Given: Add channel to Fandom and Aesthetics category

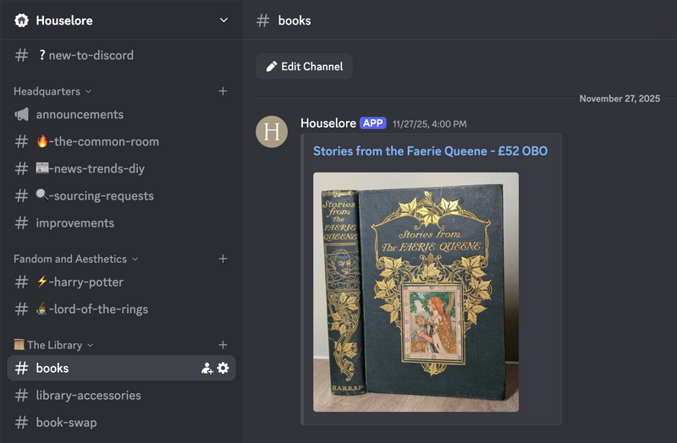Looking at the screenshot, I should (223, 259).
